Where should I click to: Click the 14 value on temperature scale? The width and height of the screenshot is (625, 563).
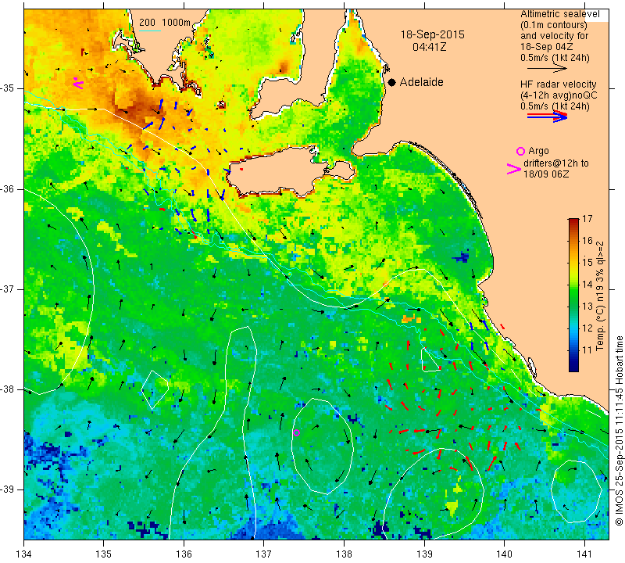click(587, 285)
